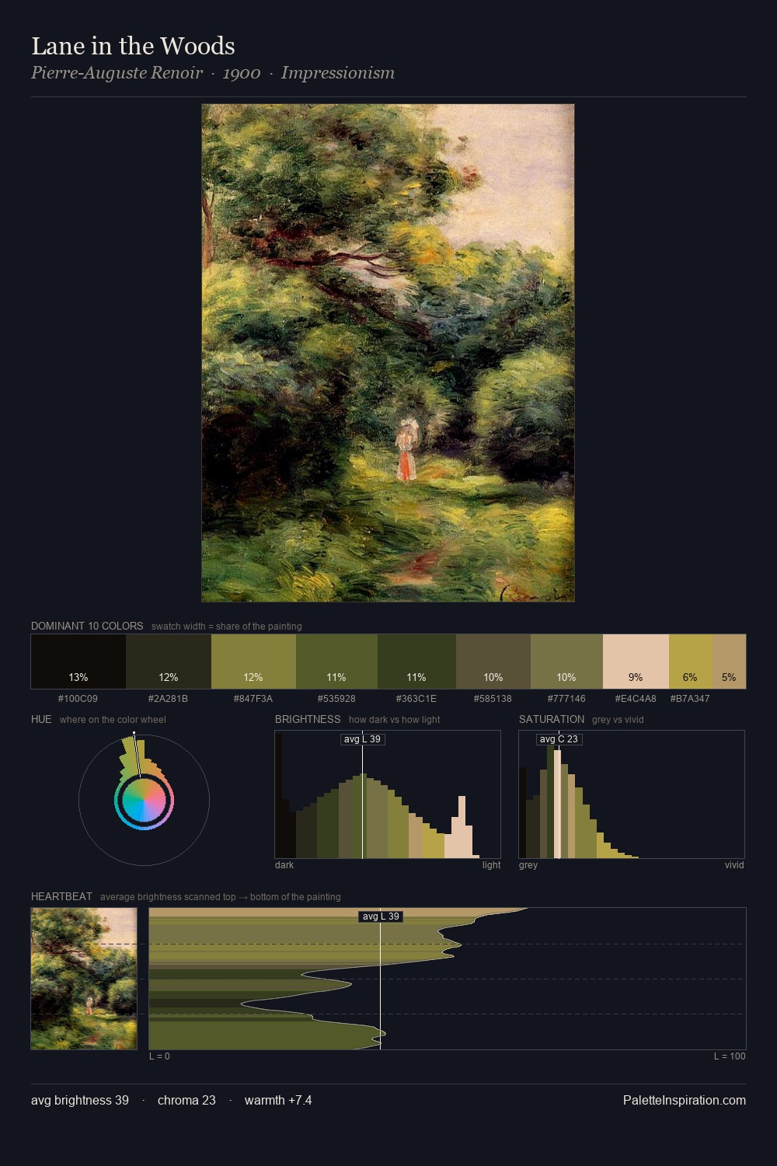Viewport: 777px width, 1166px height.
Task: Click the 'L = 100' axis label
Action: pos(730,1056)
